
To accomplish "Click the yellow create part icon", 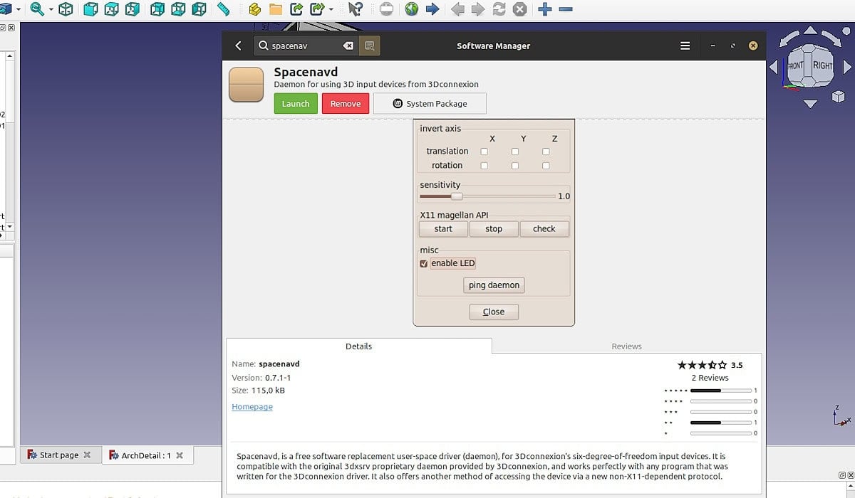I will tap(255, 9).
